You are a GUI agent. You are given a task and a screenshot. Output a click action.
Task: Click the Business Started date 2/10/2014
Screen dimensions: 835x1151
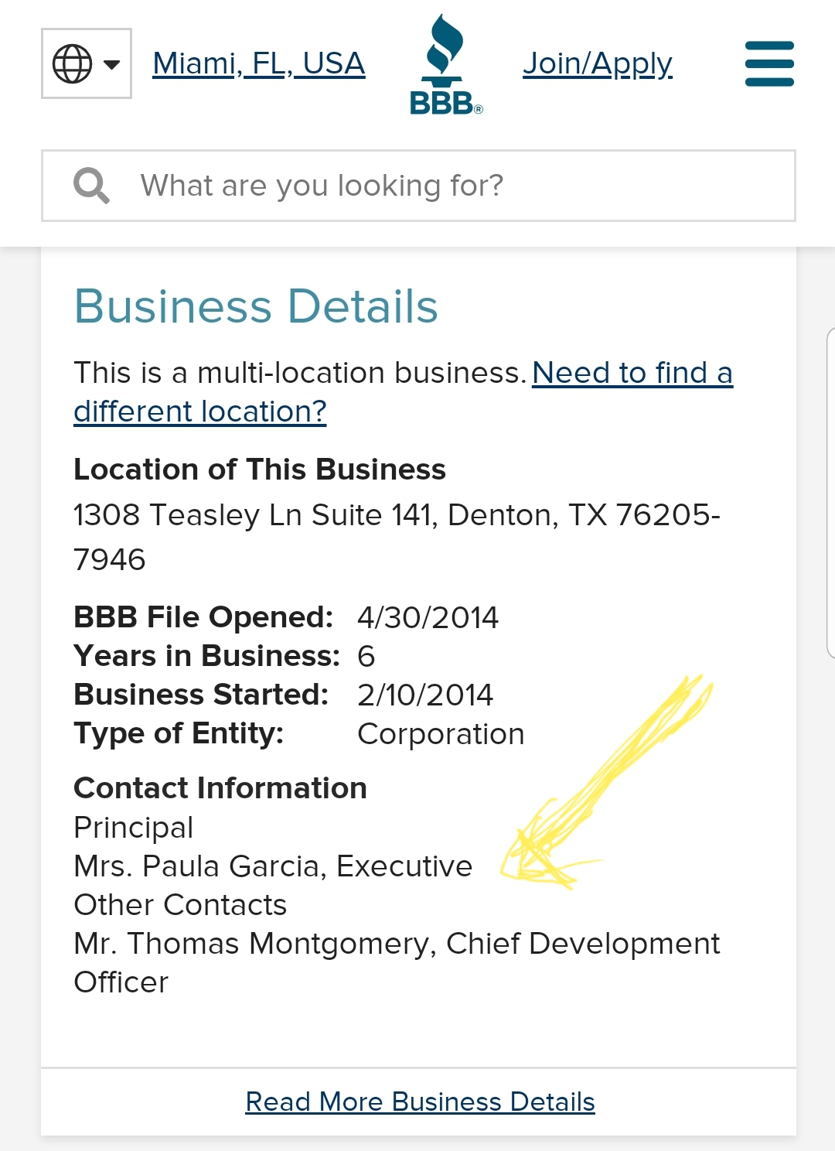coord(425,695)
